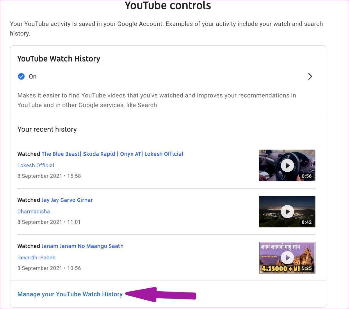Open Jay Jay Garvo Girnar video link
This screenshot has width=349, height=309.
pos(67,200)
